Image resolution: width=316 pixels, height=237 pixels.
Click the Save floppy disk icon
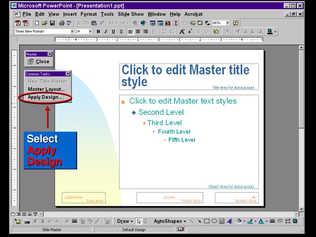(52, 23)
